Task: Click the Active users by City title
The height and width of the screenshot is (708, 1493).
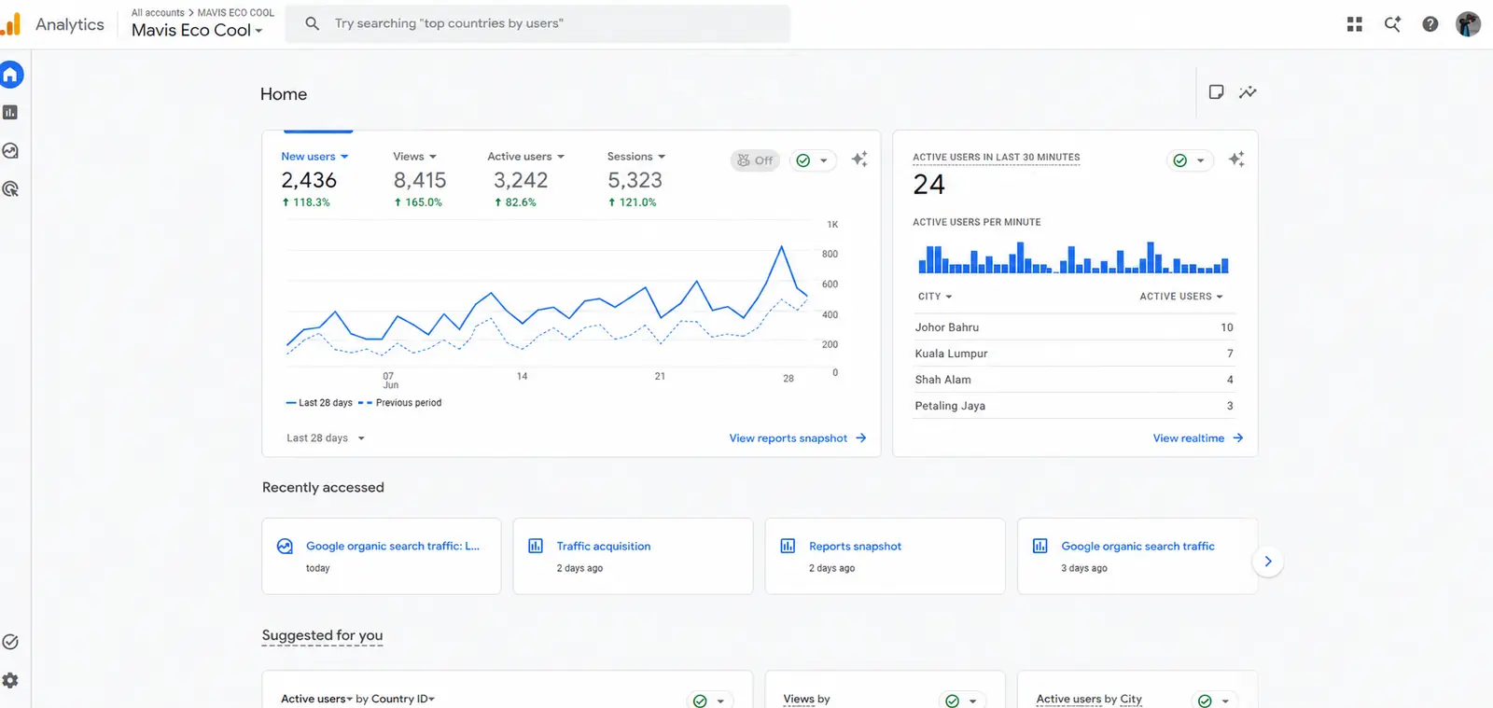Action: 1089,699
